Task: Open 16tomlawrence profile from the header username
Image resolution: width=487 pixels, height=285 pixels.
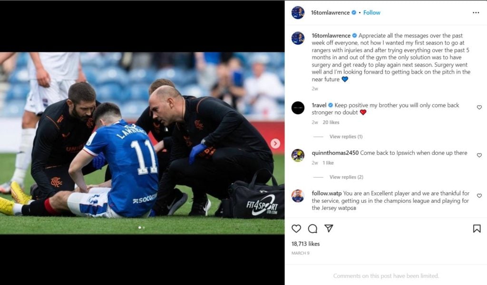Action: (330, 13)
